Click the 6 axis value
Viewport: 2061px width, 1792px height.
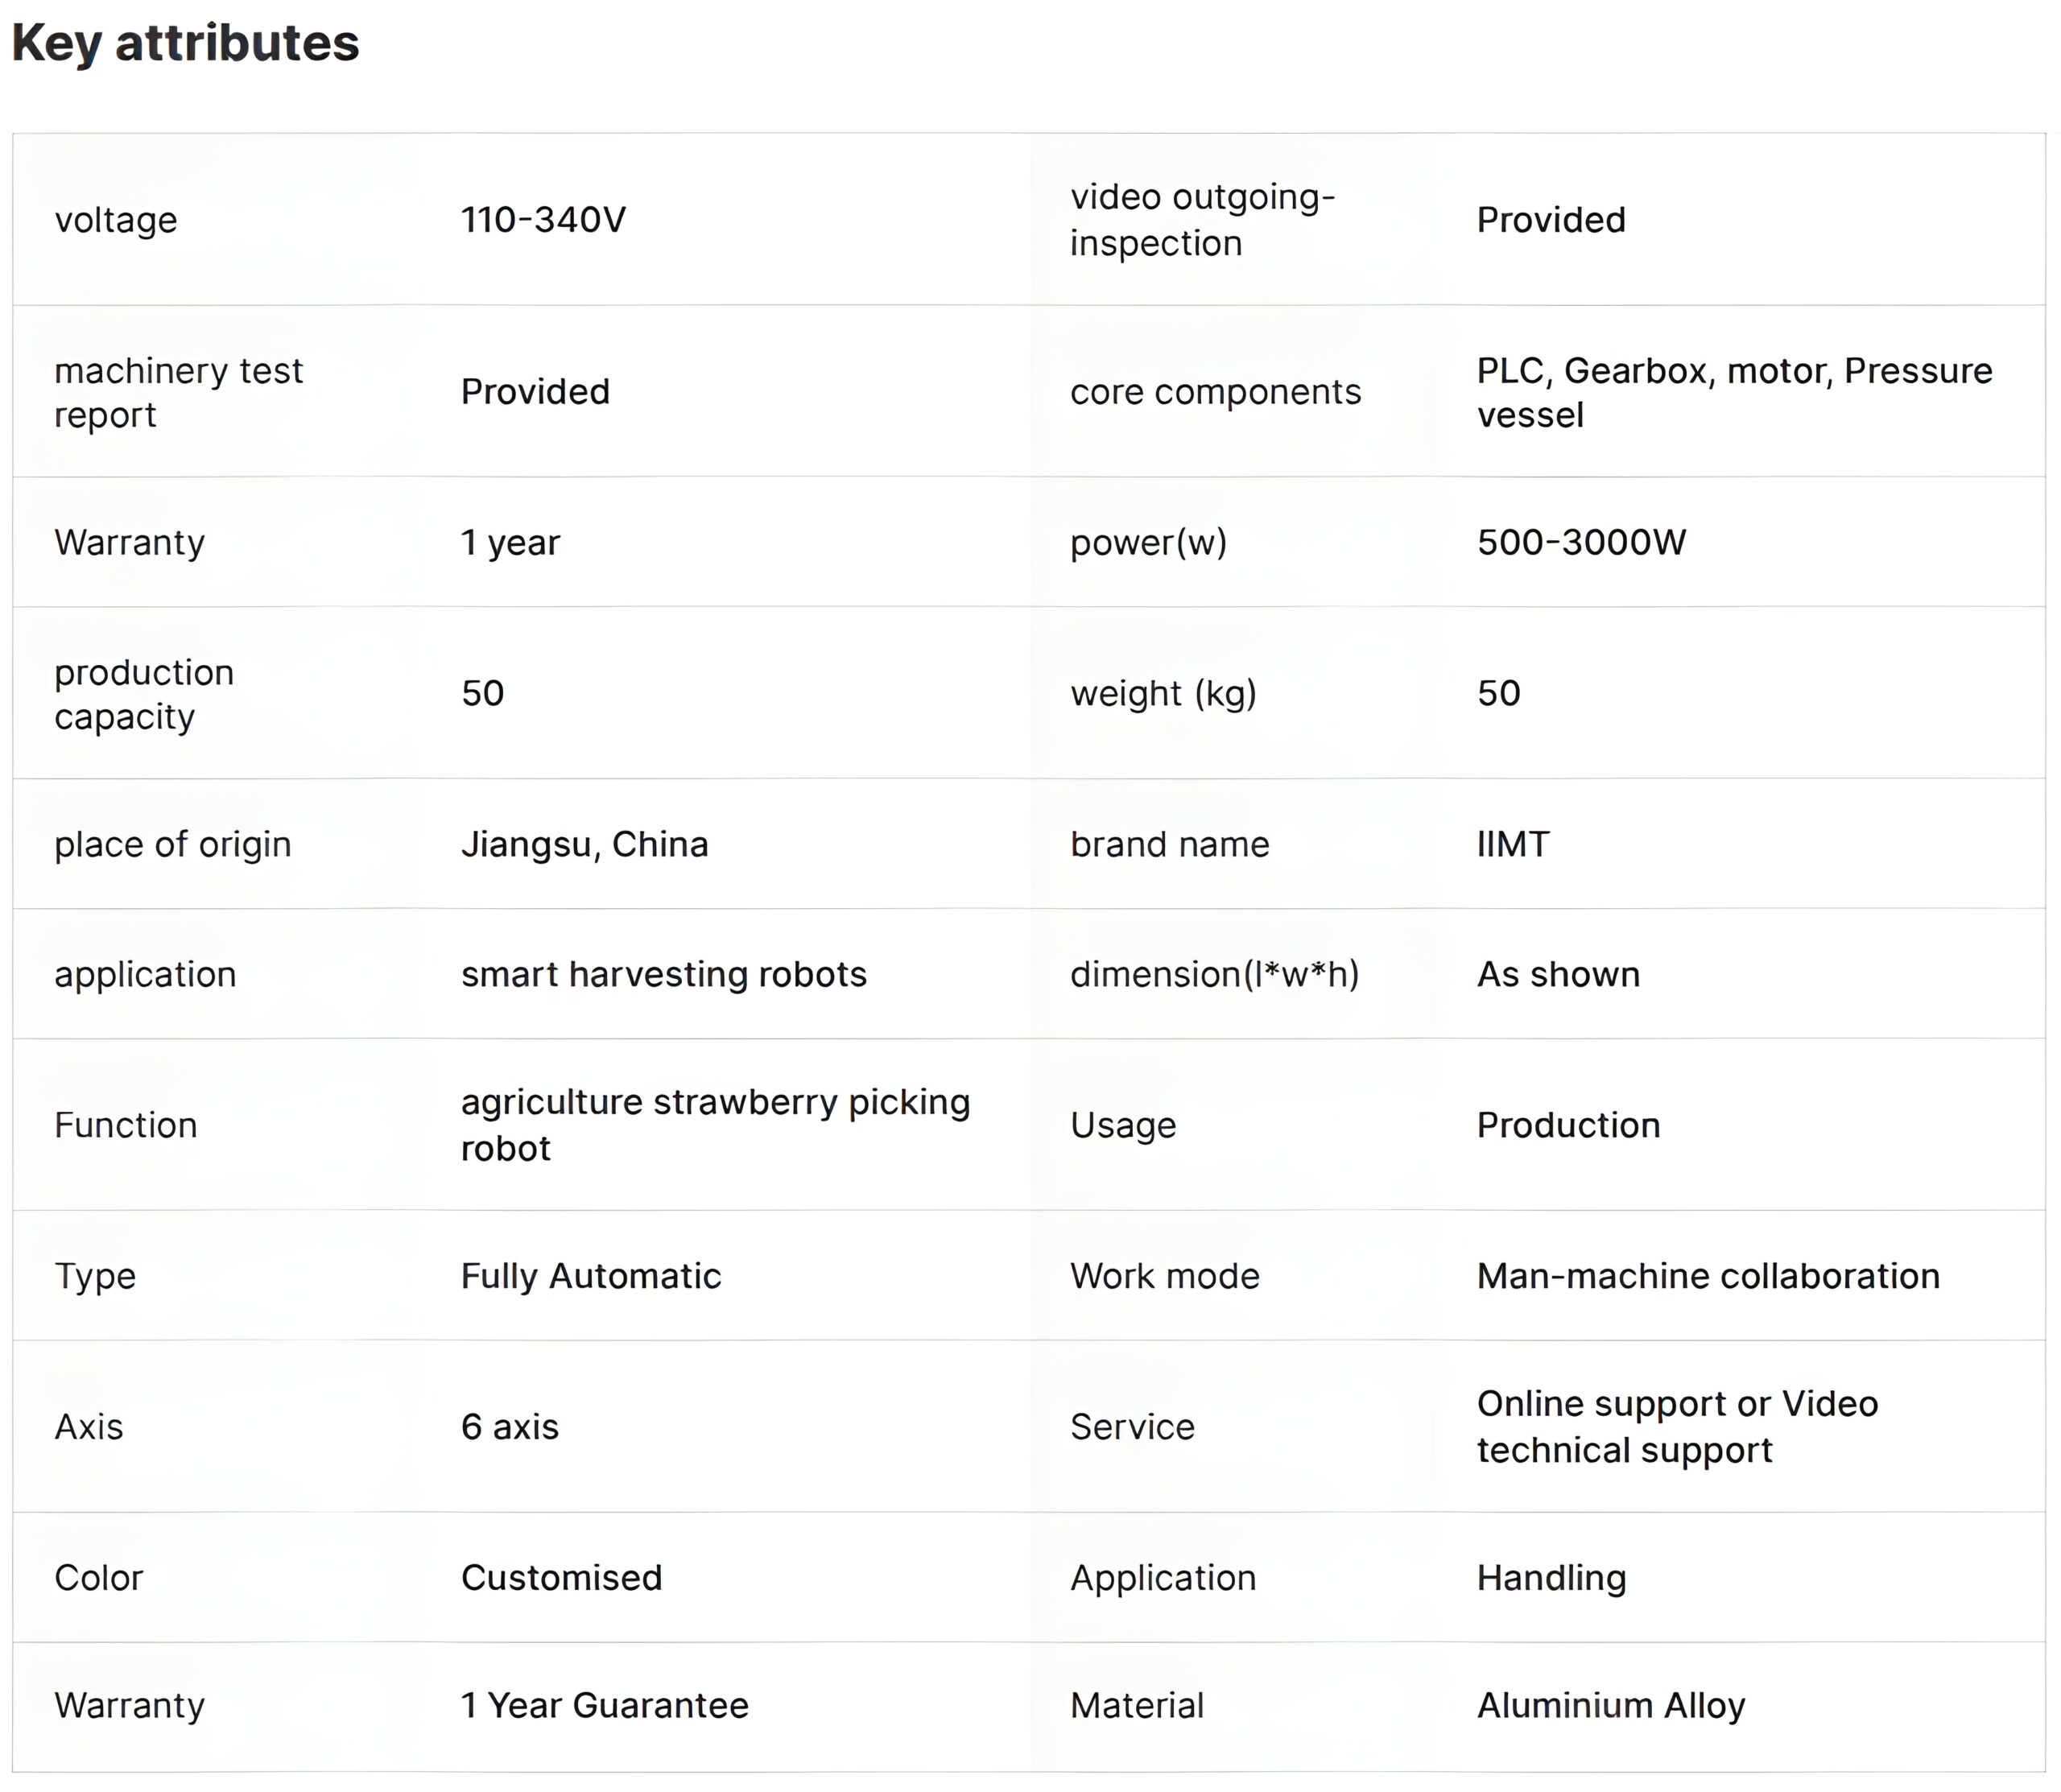(509, 1427)
